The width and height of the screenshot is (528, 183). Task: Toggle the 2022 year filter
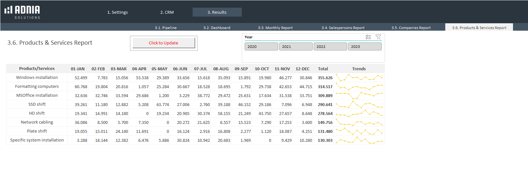[x=330, y=47]
